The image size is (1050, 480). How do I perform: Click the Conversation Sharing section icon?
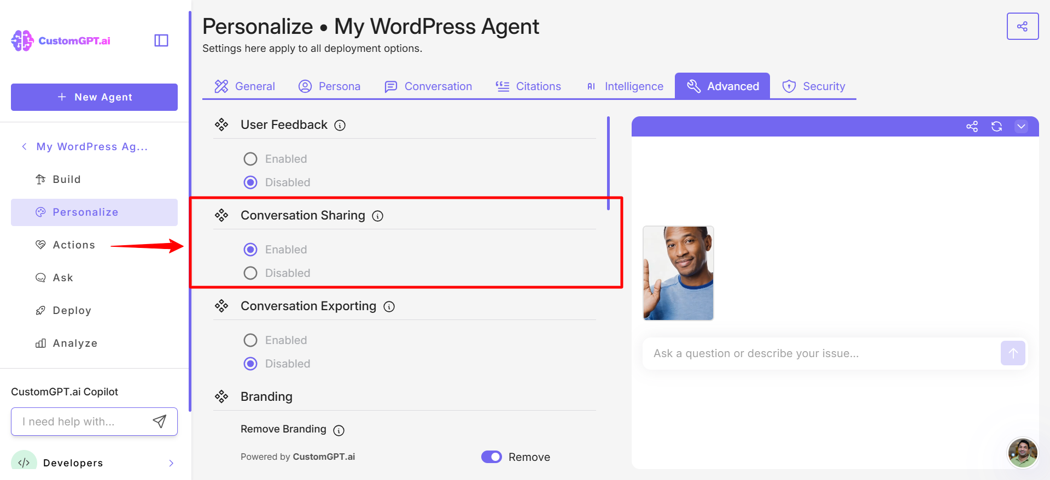click(221, 216)
